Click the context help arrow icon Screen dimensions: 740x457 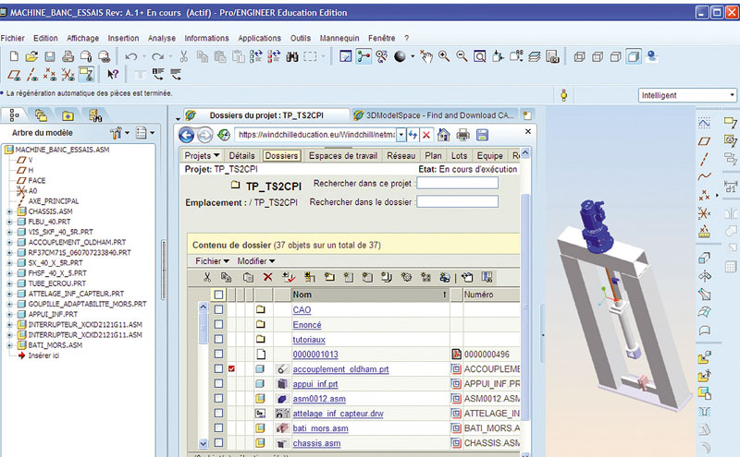pyautogui.click(x=113, y=74)
